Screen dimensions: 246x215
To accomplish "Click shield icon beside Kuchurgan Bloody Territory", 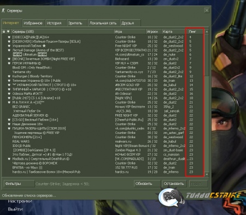I will (9, 76).
